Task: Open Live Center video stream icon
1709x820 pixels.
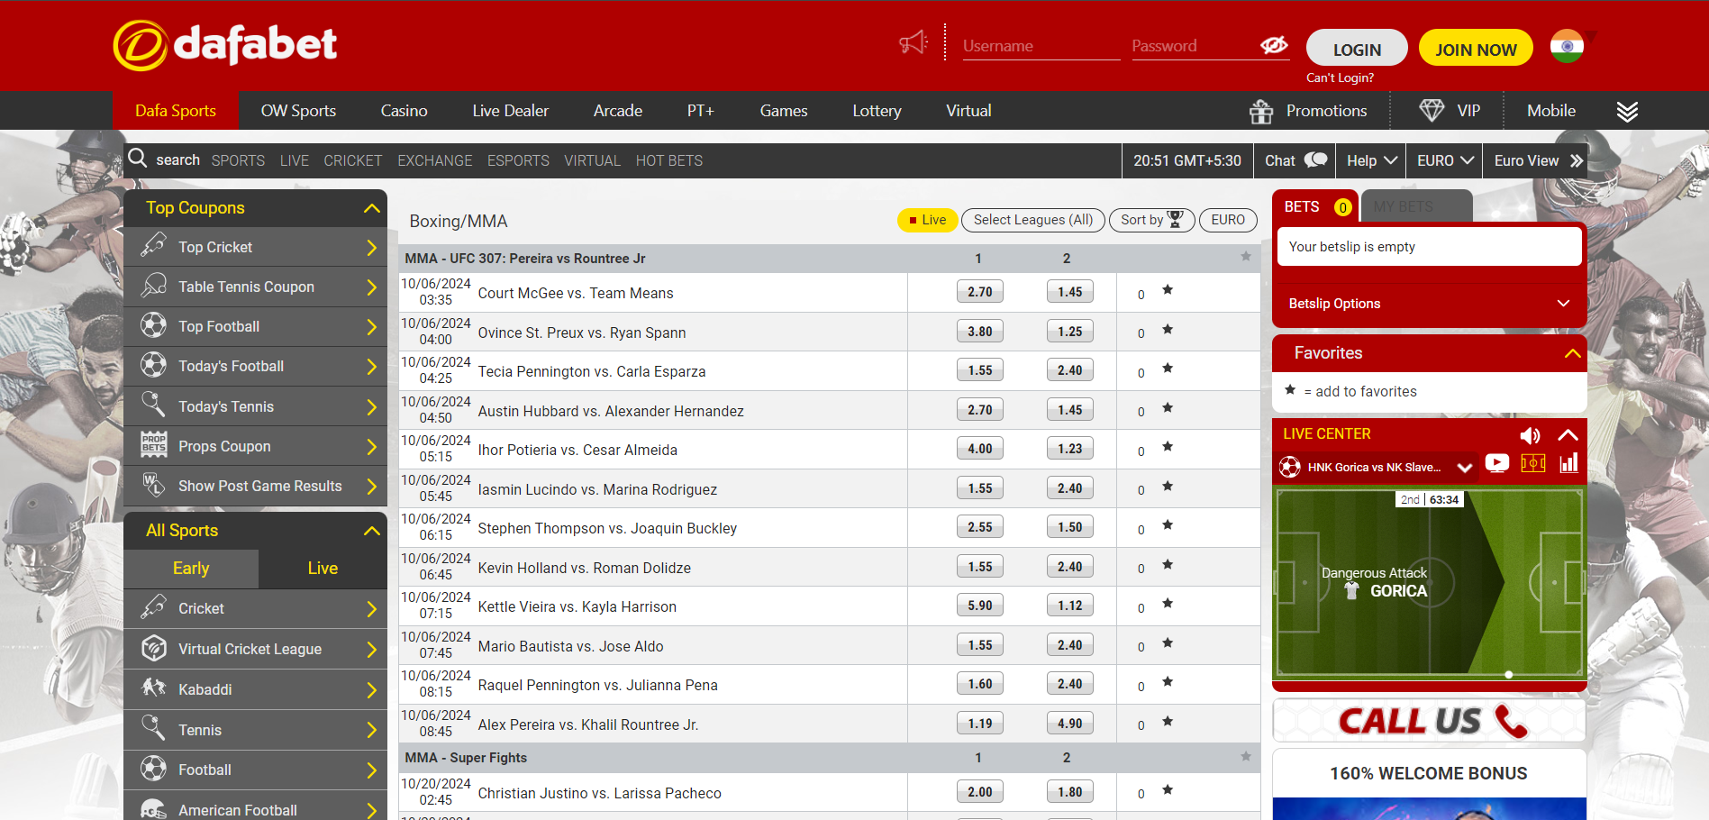Action: pos(1496,463)
